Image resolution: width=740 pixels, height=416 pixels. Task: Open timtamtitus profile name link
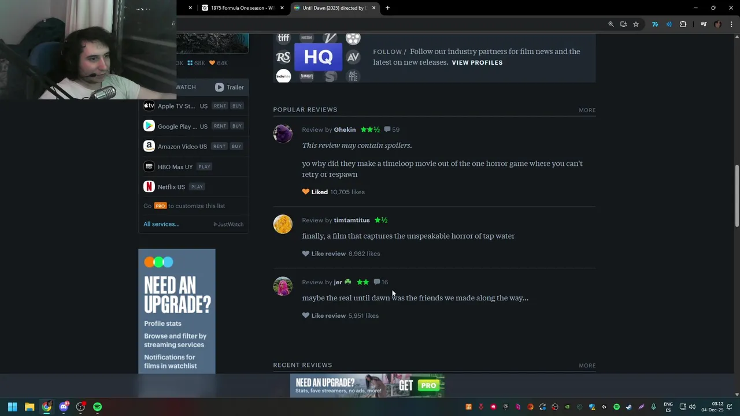point(351,220)
